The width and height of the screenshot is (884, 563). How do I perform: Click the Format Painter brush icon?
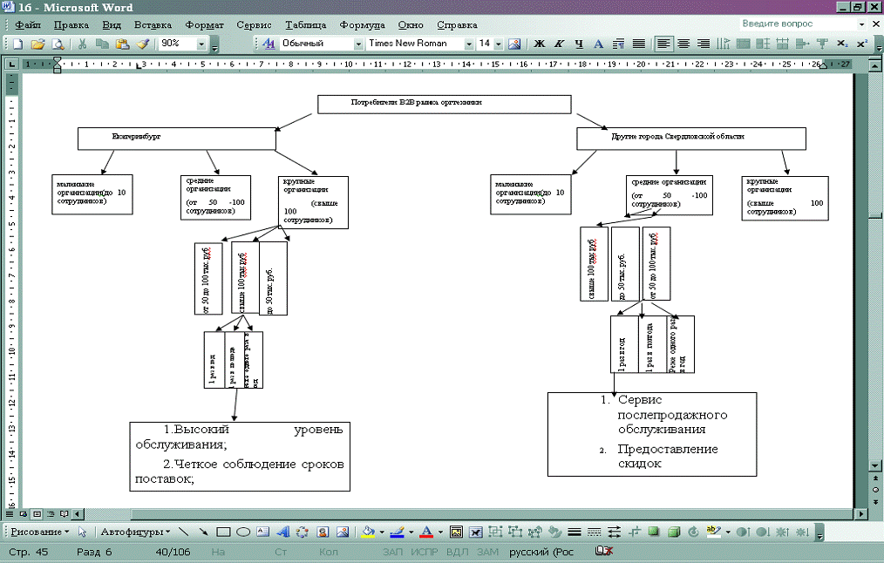click(141, 44)
